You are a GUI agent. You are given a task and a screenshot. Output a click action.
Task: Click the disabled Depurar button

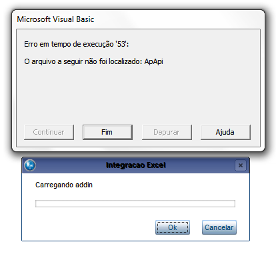[x=167, y=132]
